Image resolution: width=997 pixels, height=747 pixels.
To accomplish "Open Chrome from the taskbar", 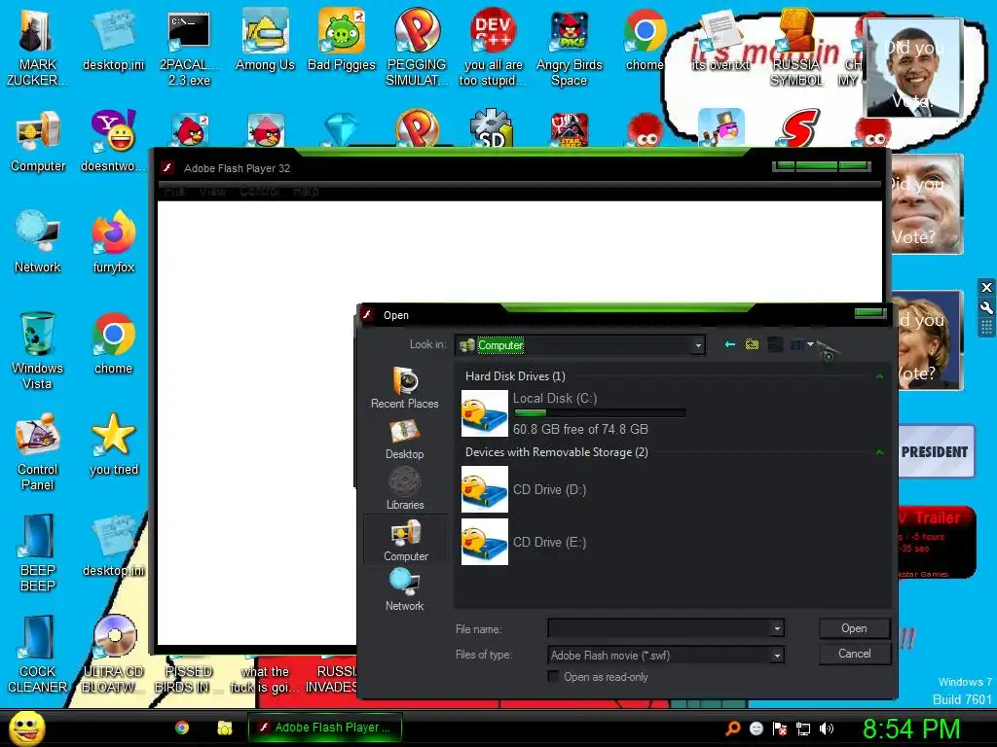I will (182, 728).
